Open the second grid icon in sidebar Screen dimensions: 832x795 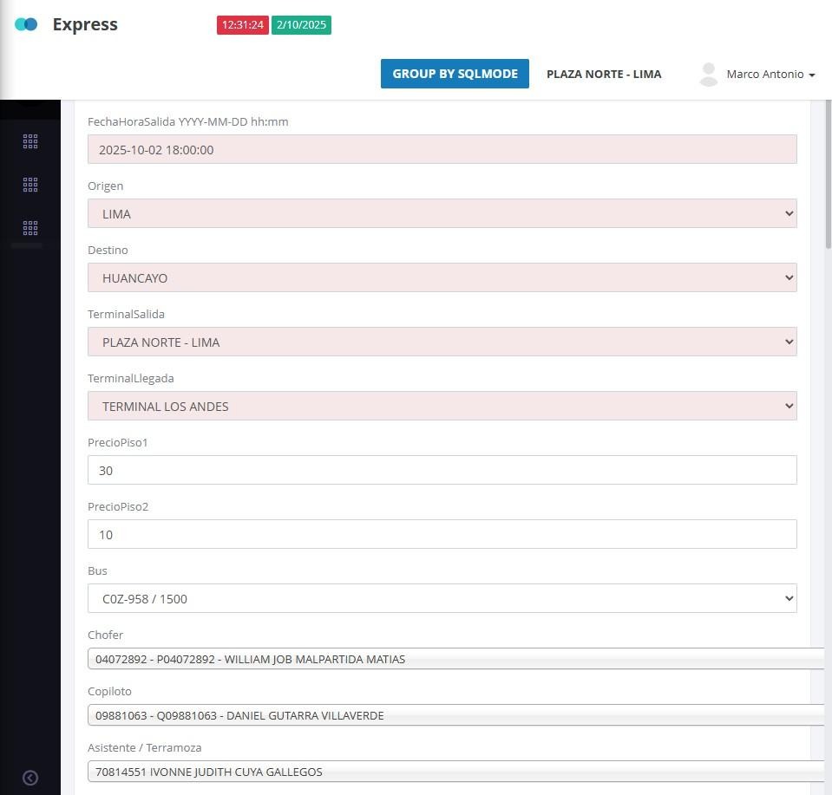(x=30, y=185)
